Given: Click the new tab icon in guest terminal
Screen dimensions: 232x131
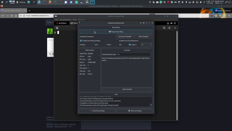Looking at the screenshot, I should [57, 28].
